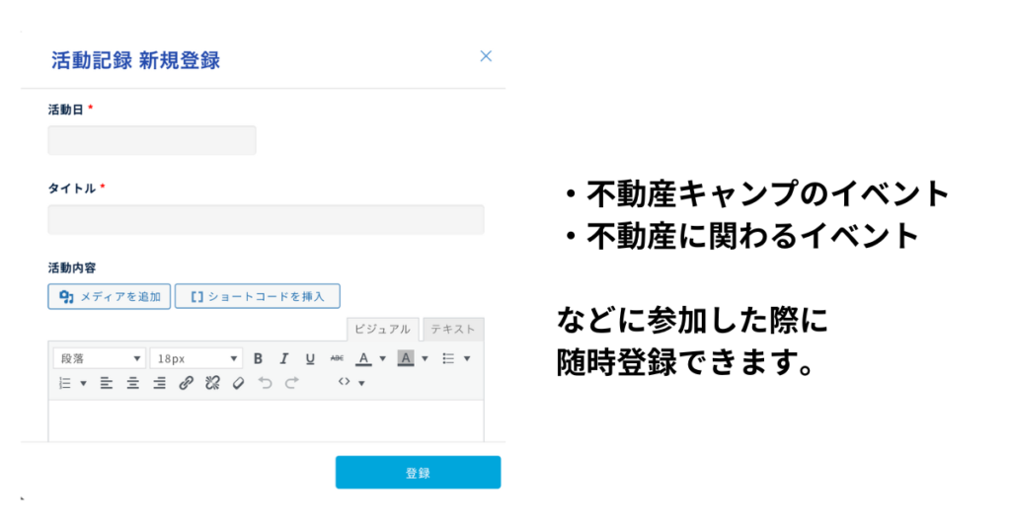Switch to the テキスト tab
The height and width of the screenshot is (531, 1011).
coord(452,329)
